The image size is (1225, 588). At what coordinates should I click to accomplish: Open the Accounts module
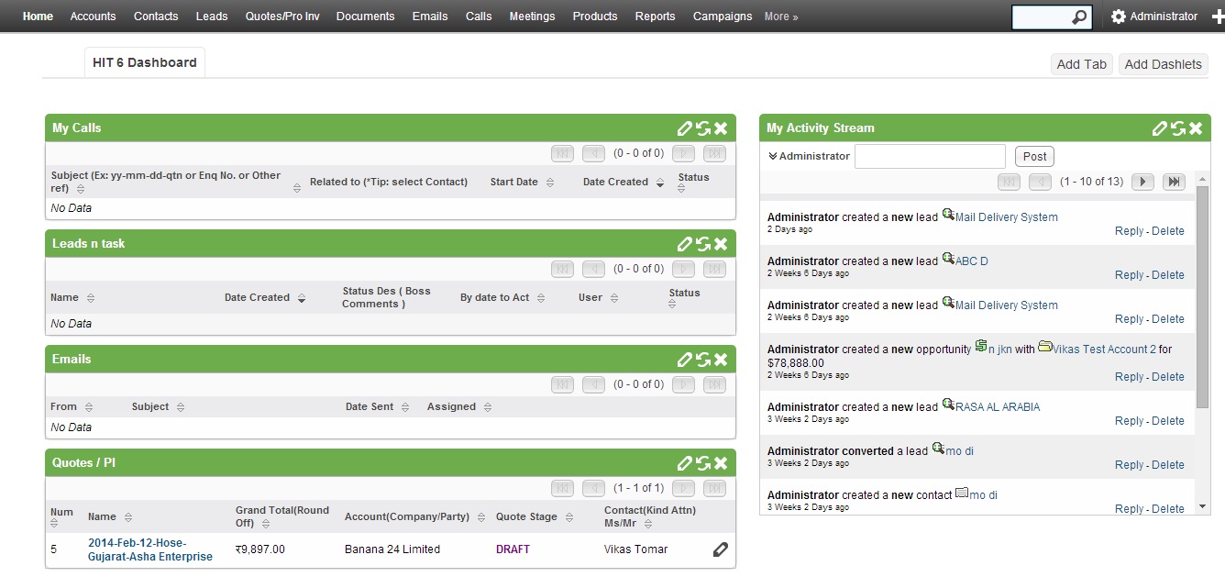coord(94,17)
